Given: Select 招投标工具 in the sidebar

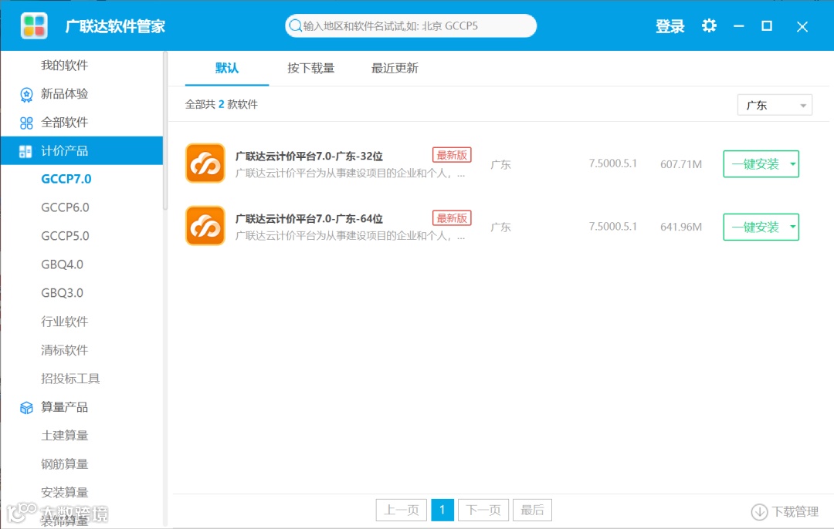Looking at the screenshot, I should click(70, 379).
